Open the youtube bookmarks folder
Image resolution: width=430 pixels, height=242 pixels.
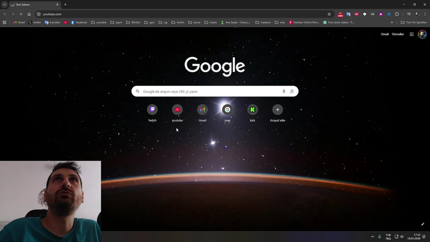(99, 23)
